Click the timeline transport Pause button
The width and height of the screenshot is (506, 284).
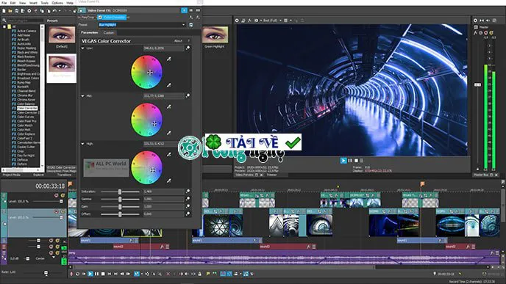pyautogui.click(x=96, y=274)
